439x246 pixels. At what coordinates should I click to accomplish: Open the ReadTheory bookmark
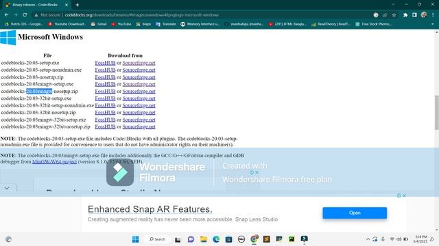click(x=331, y=25)
